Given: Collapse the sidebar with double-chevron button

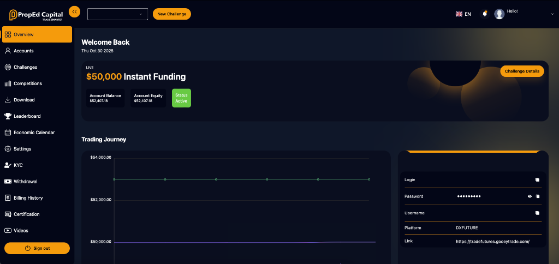Looking at the screenshot, I should 74,12.
